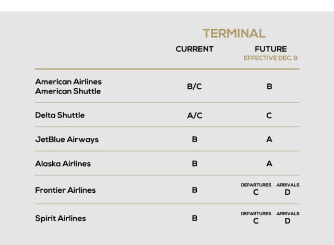Click the 'Effective Dec. 9' subtitle
Viewport: 334px width, 245px height.
click(x=270, y=58)
